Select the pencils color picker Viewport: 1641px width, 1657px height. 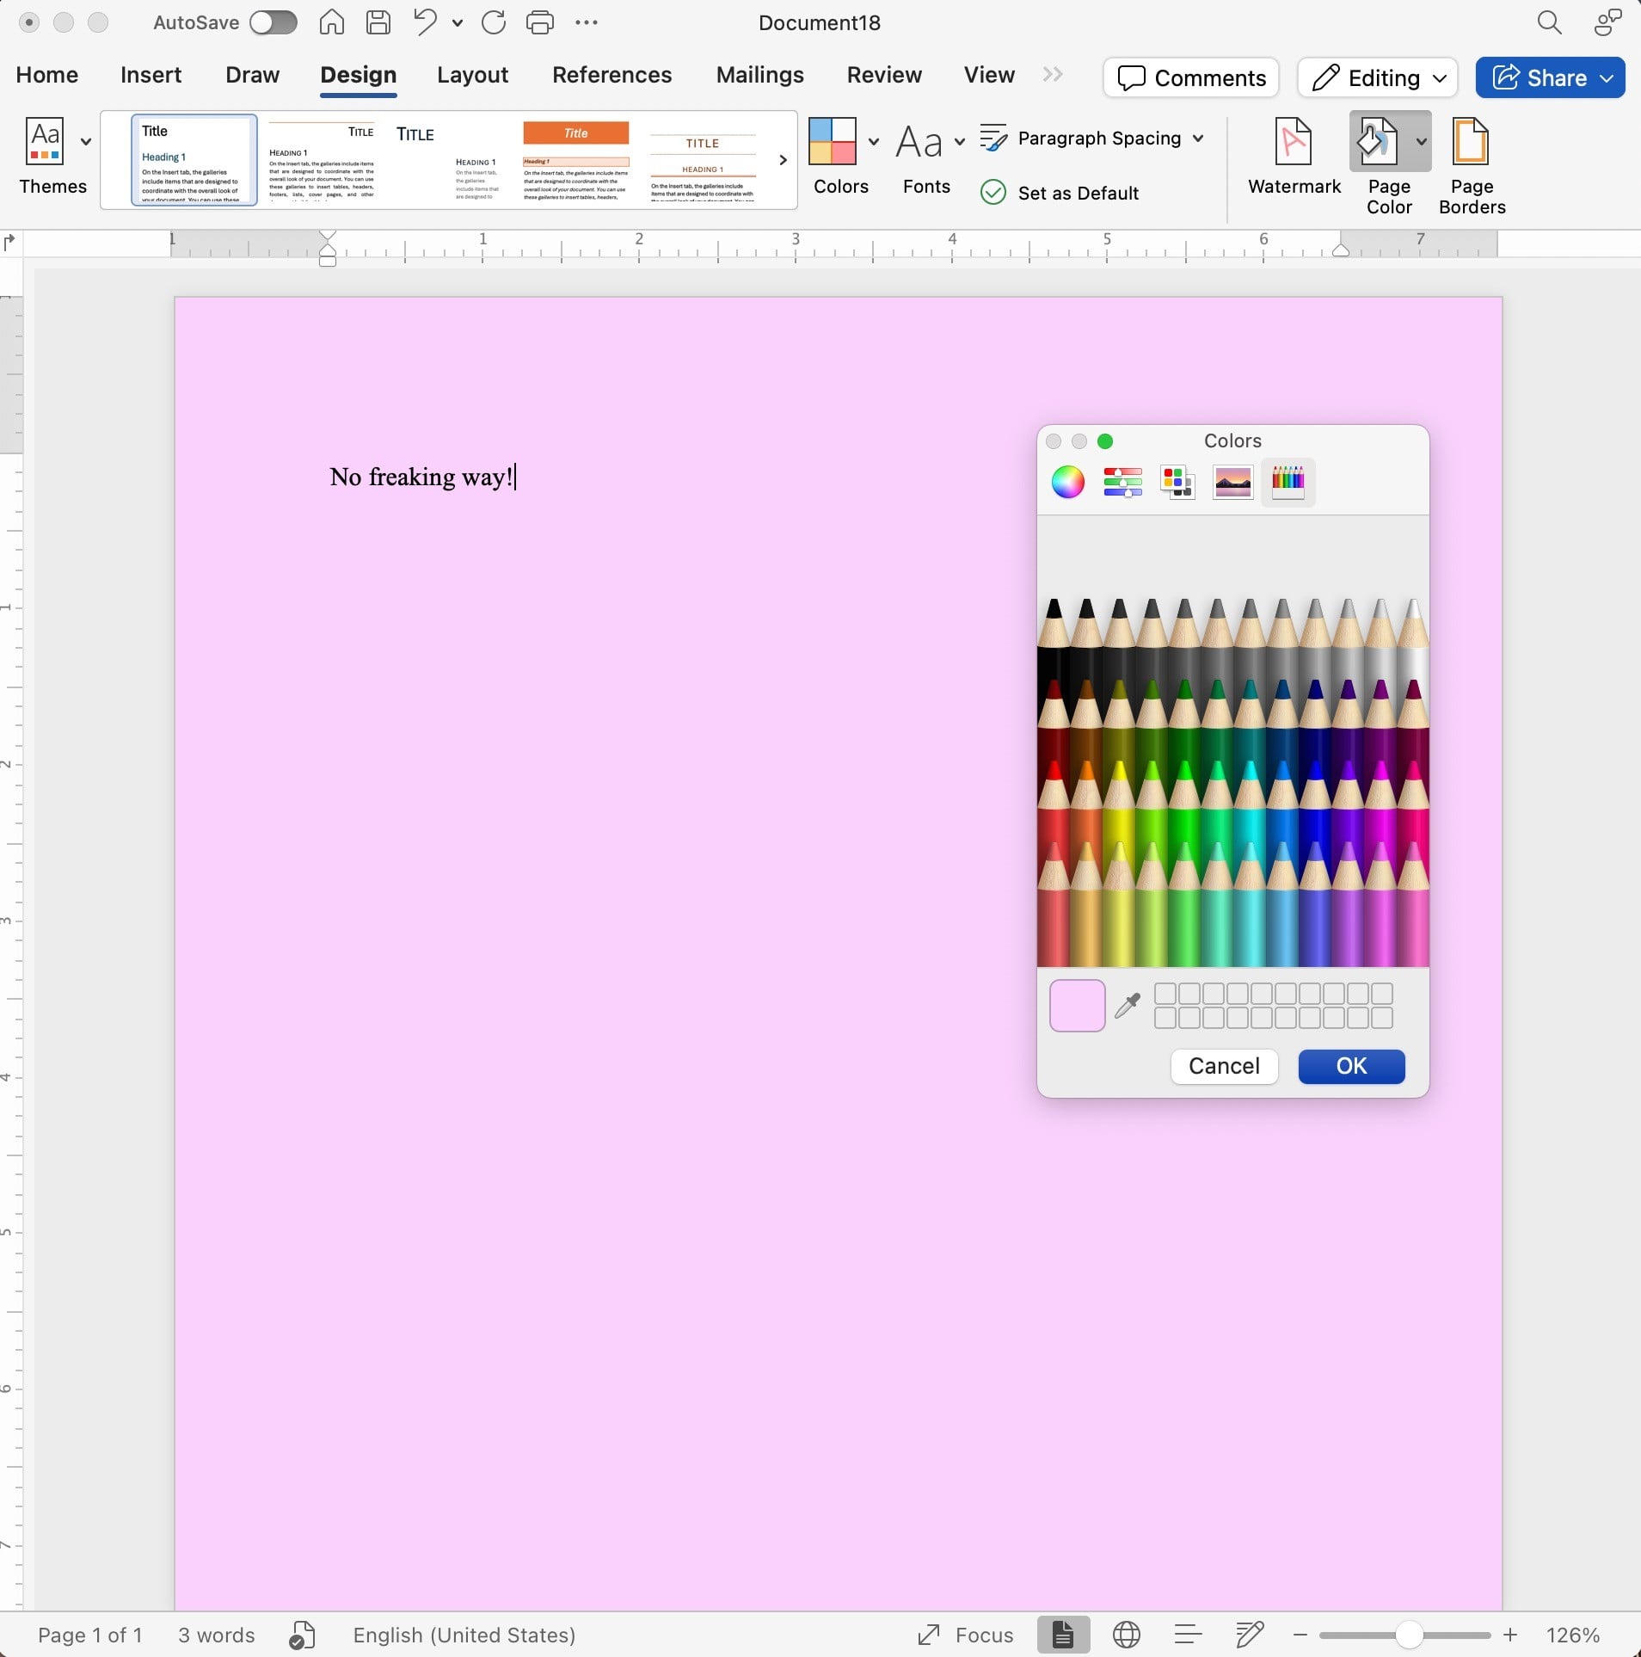1288,483
